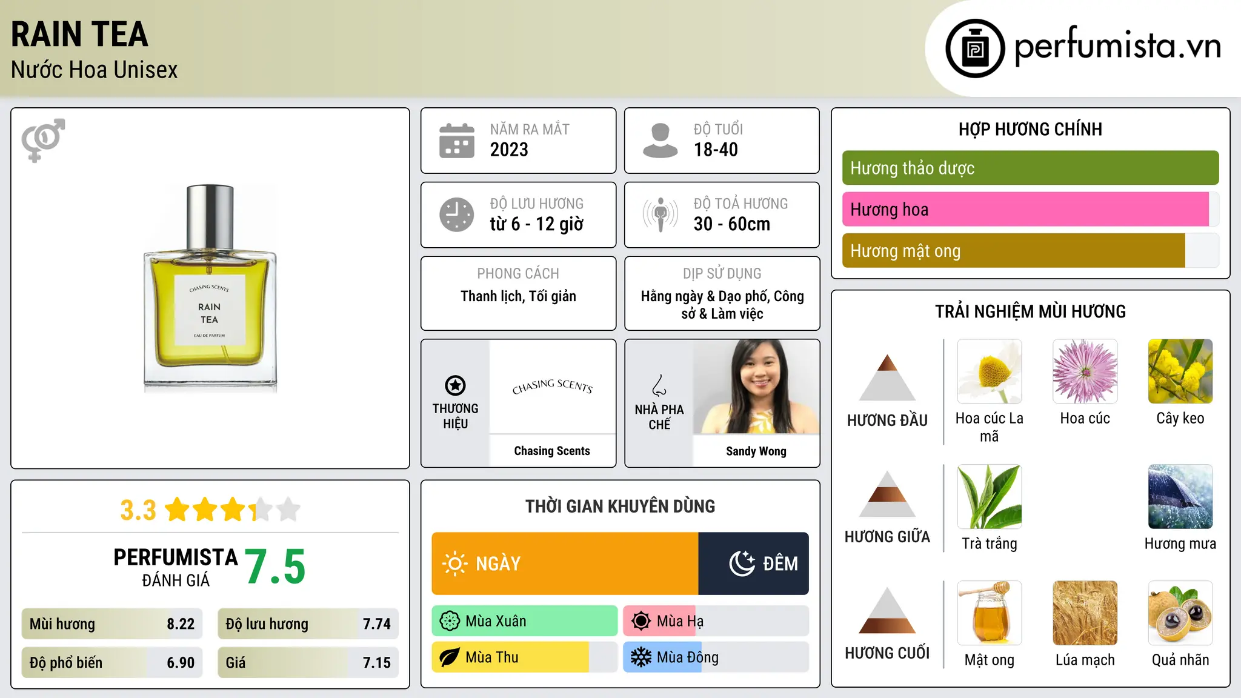This screenshot has height=698, width=1241.
Task: Click the Hợp hương chính heading
Action: point(1030,129)
